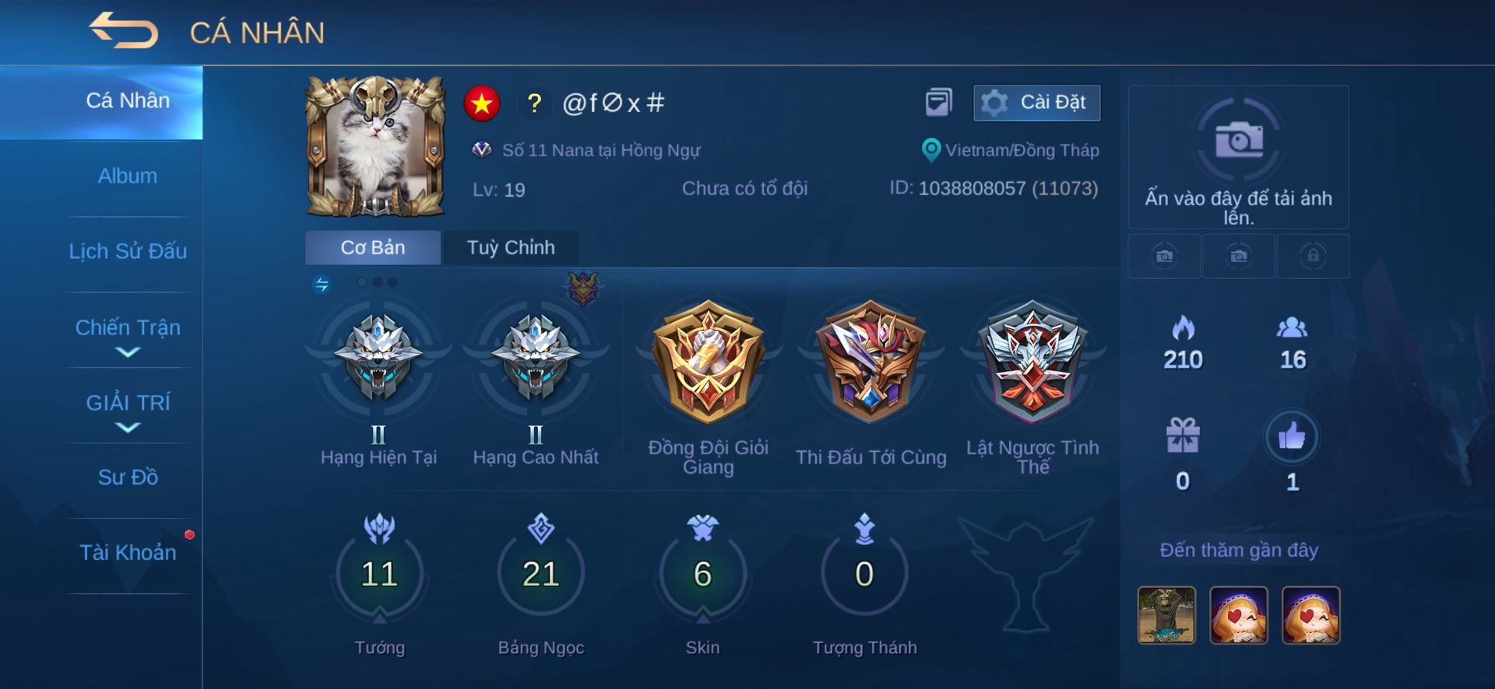Open Cài Đặt settings button
The image size is (1495, 689).
click(x=1036, y=103)
